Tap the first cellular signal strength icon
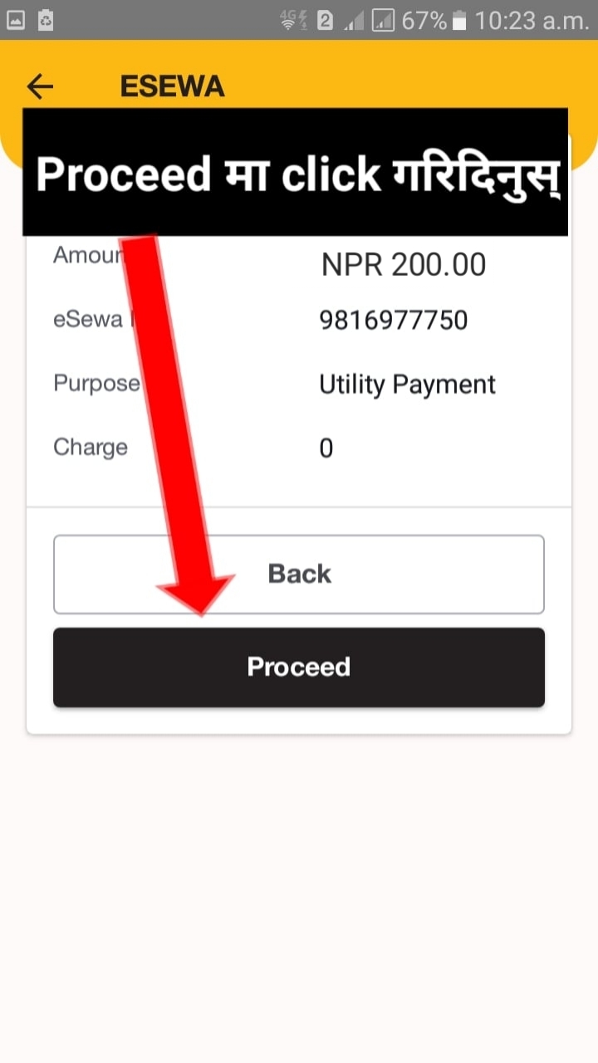The height and width of the screenshot is (1063, 598). [354, 20]
